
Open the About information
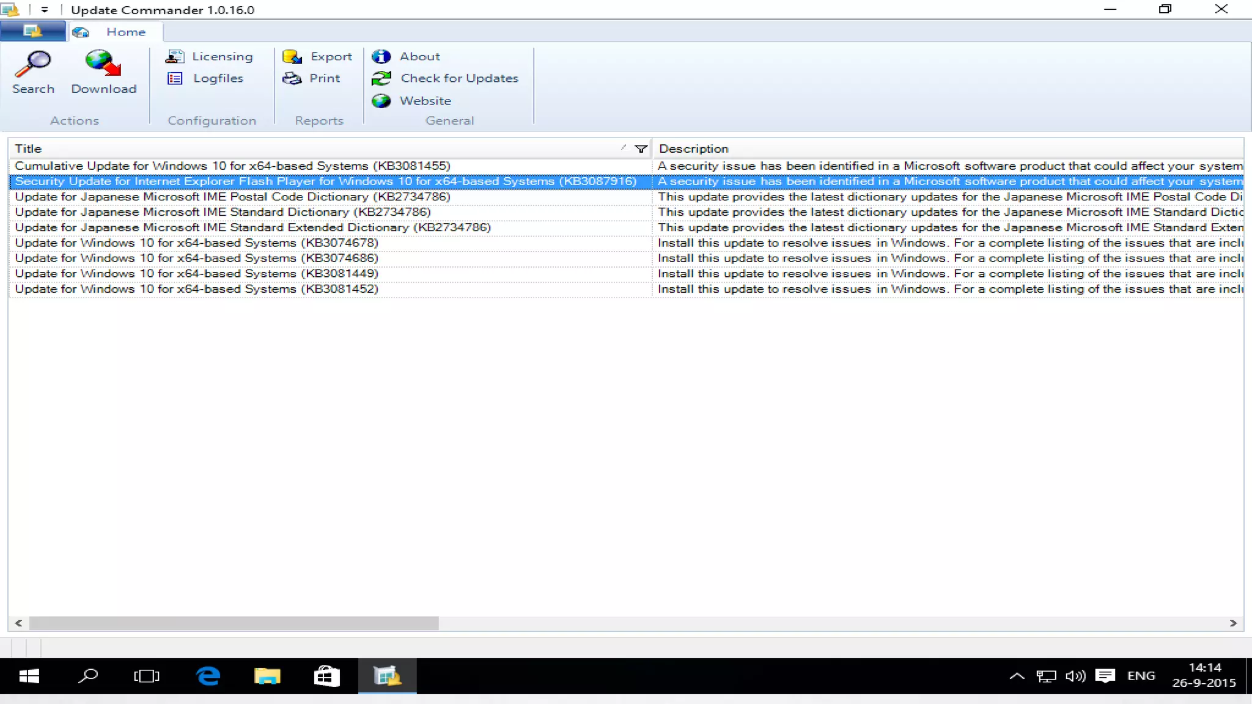point(406,56)
